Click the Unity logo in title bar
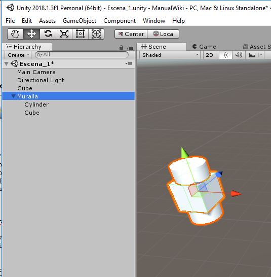 10,8
